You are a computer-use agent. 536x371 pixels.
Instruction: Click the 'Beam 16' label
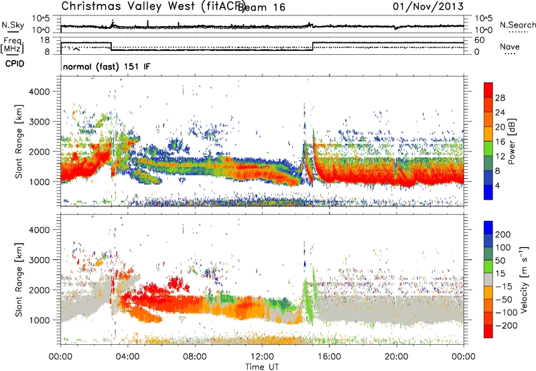261,7
